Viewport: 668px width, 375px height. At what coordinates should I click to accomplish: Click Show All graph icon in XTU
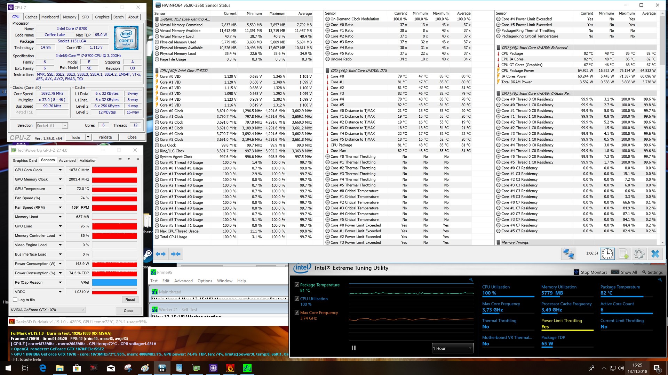[x=625, y=272]
